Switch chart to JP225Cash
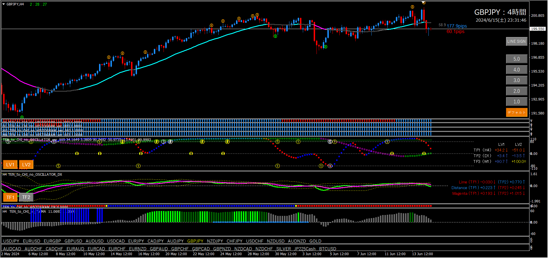Image resolution: width=548 pixels, height=258 pixels. tap(305, 249)
